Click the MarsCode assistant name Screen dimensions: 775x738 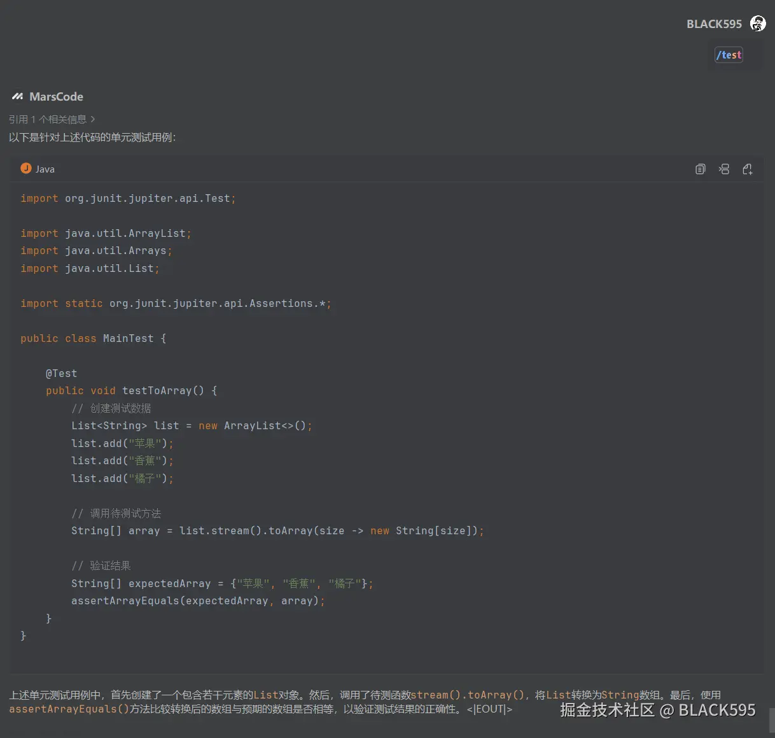point(56,97)
